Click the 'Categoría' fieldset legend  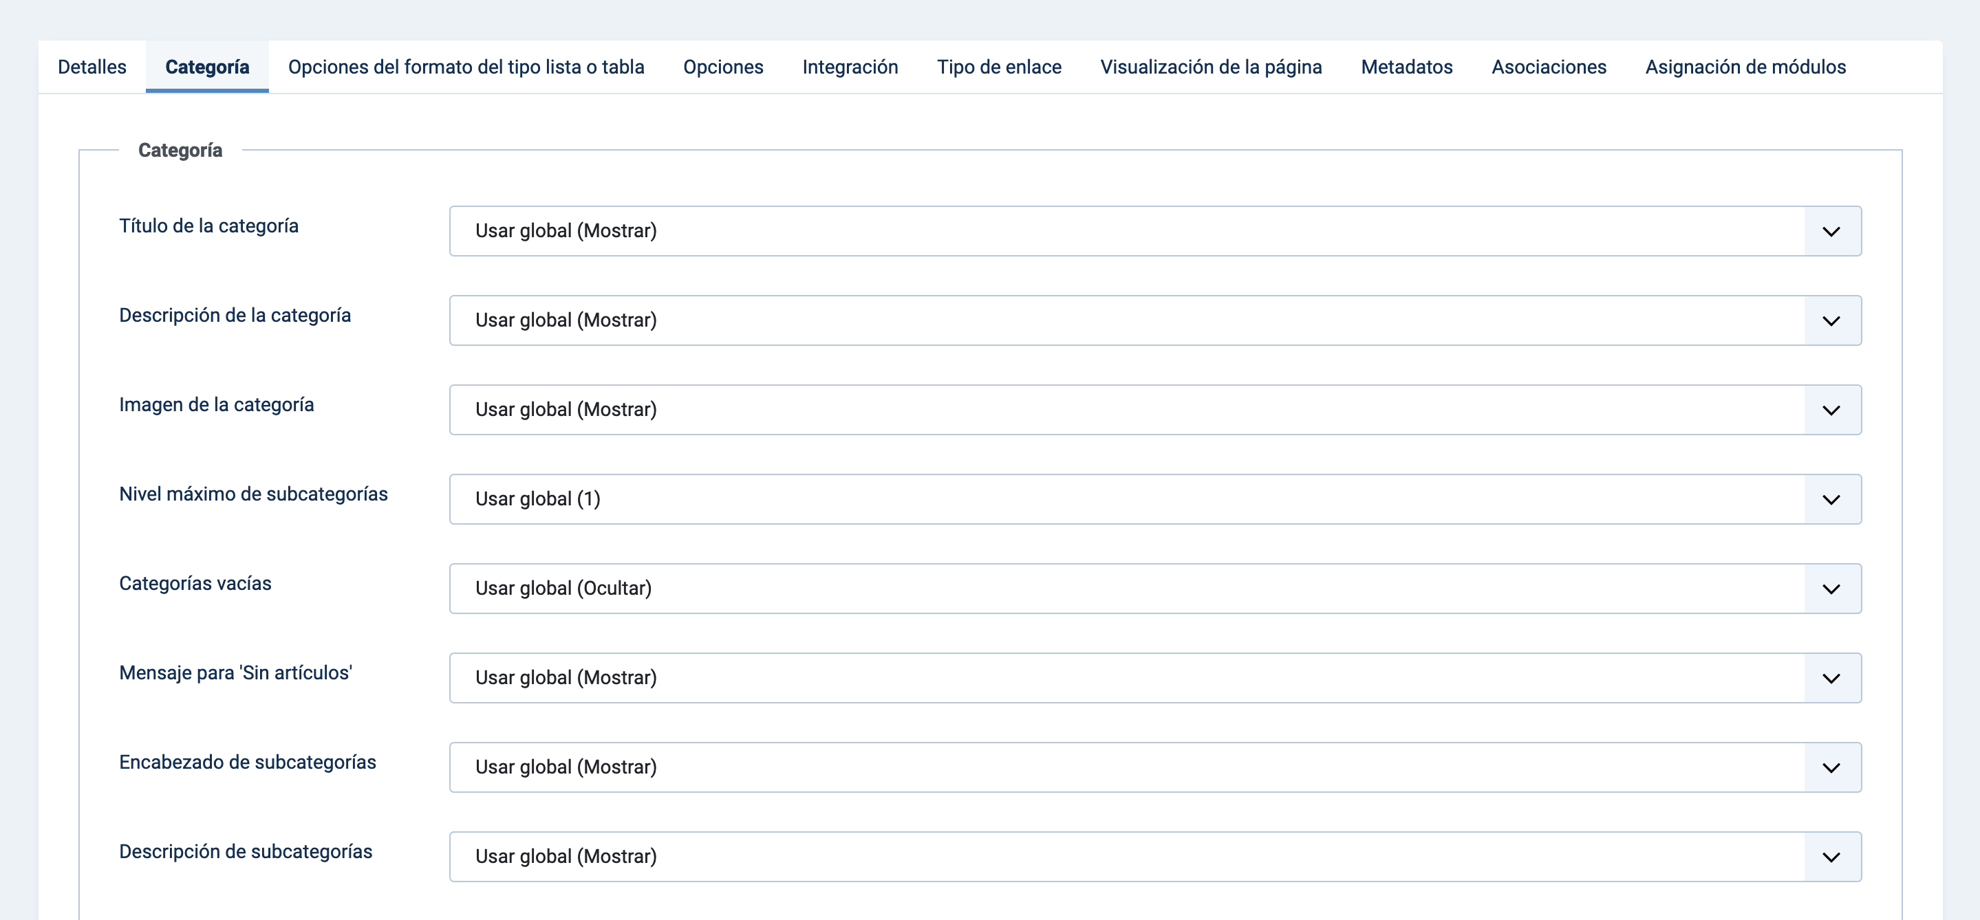tap(181, 151)
